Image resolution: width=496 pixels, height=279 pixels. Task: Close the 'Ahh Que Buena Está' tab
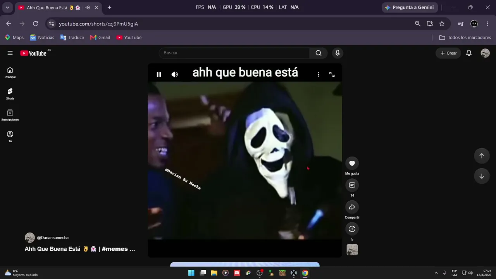pos(96,7)
